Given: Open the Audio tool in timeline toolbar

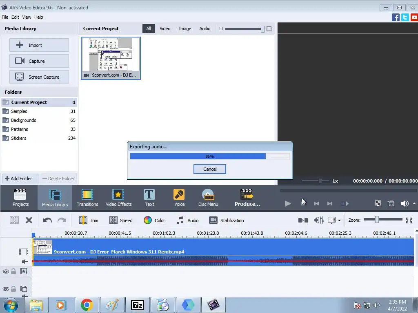Looking at the screenshot, I should [187, 220].
